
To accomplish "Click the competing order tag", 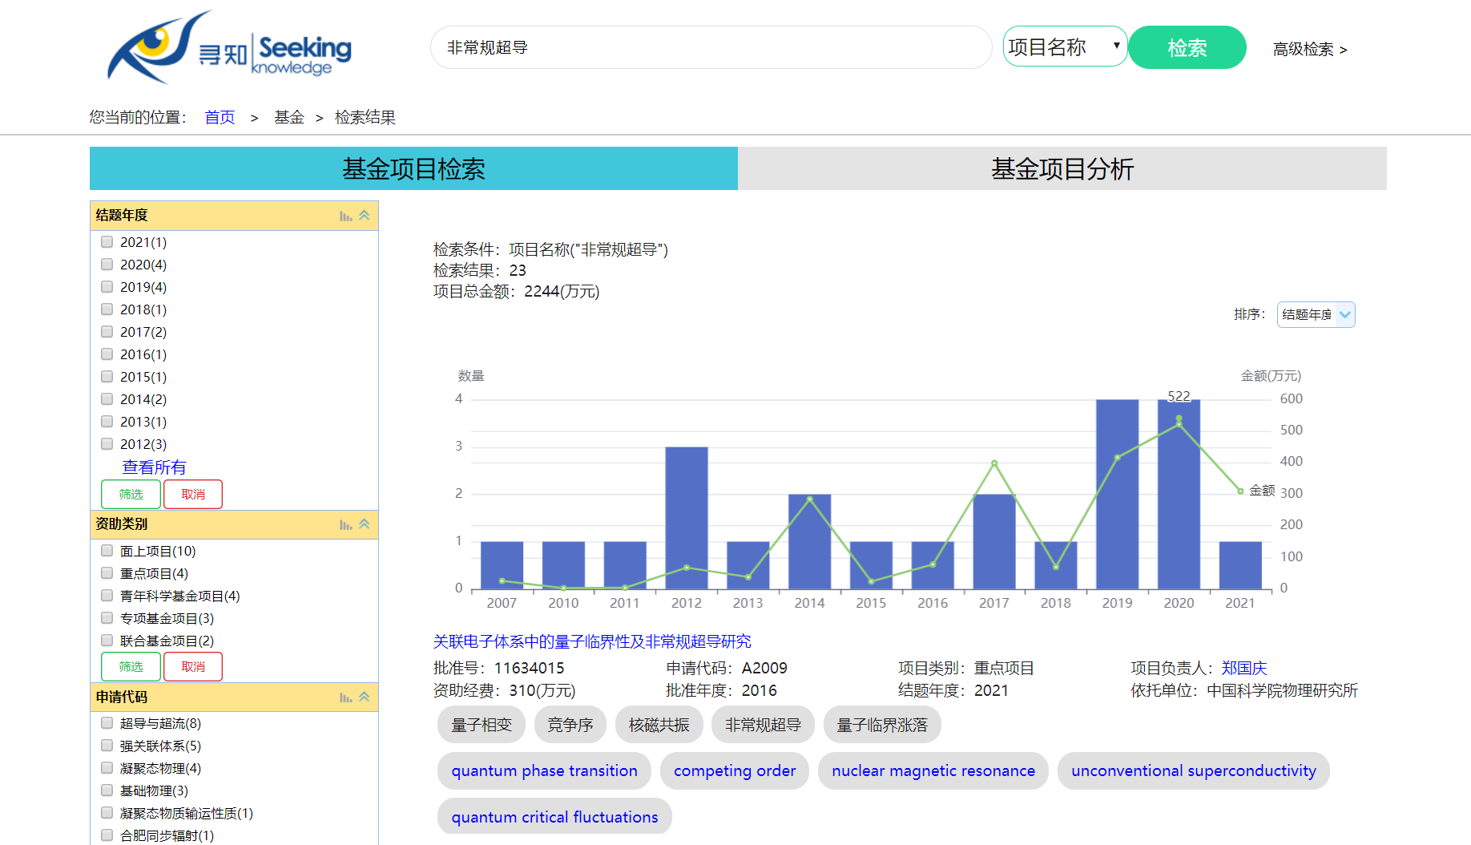I will (x=735, y=770).
